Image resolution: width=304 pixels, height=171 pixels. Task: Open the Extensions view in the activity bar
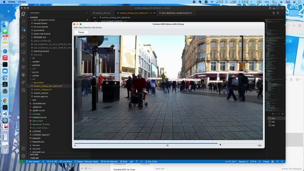23,44
